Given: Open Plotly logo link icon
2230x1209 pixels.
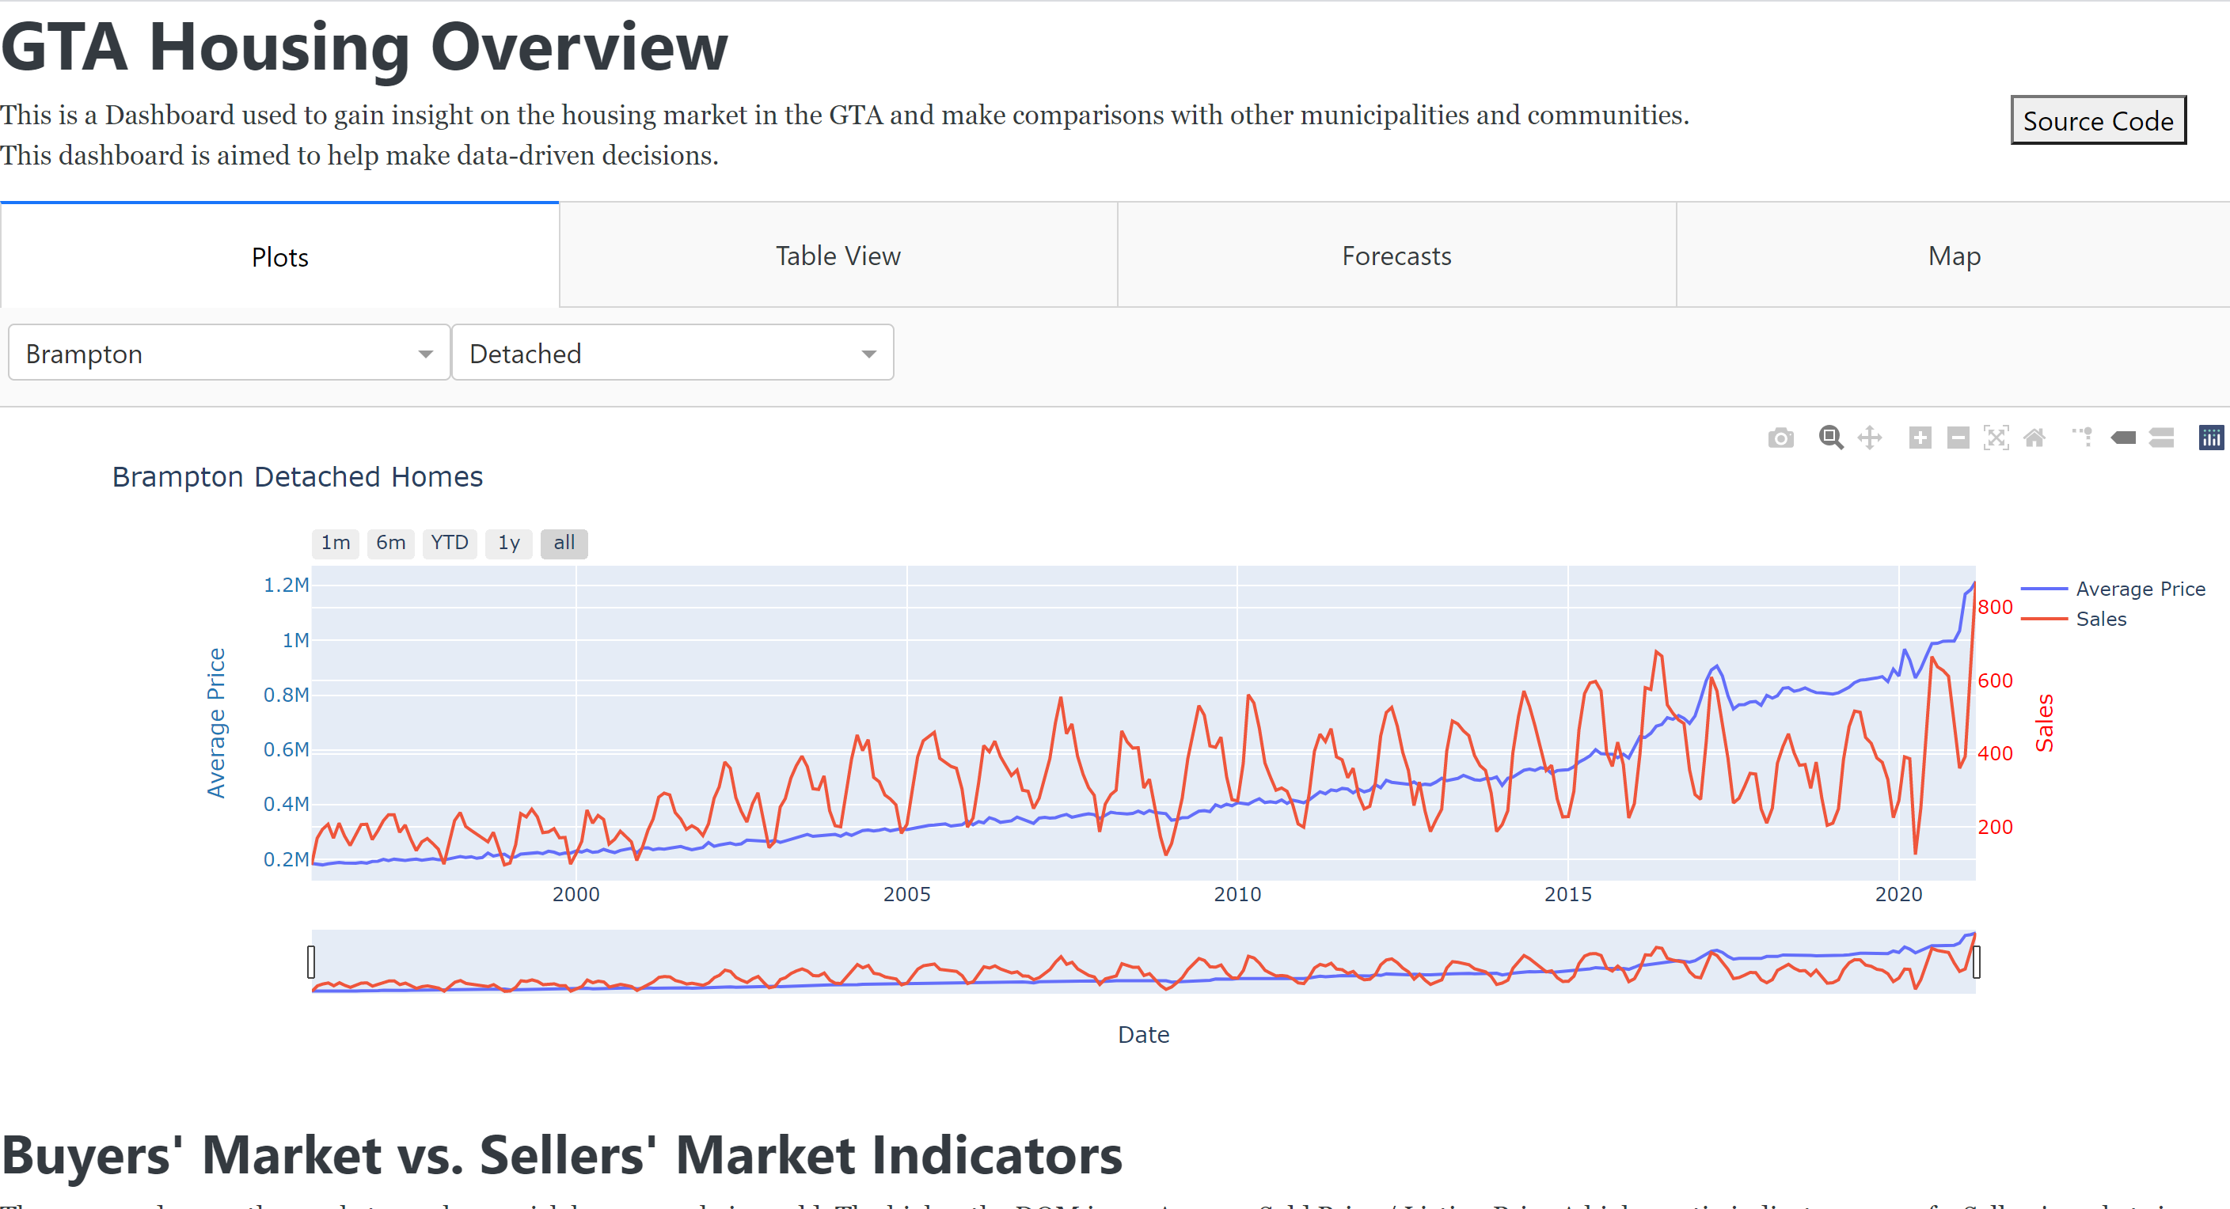Looking at the screenshot, I should point(2210,438).
